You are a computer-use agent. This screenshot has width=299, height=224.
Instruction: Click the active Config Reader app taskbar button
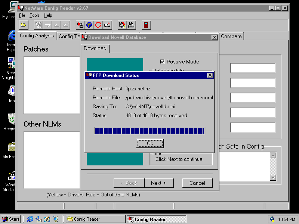point(156,219)
